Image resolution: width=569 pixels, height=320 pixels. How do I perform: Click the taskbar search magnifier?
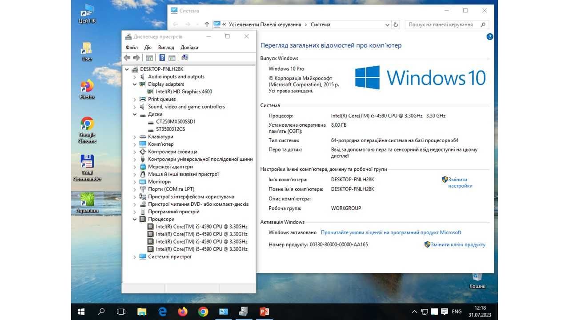pyautogui.click(x=101, y=312)
